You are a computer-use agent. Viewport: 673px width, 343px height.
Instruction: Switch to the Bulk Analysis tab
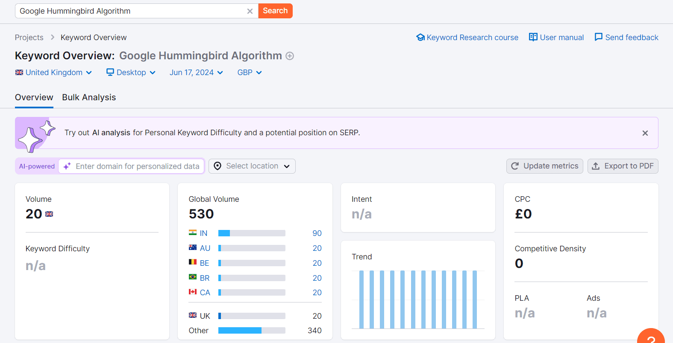89,97
